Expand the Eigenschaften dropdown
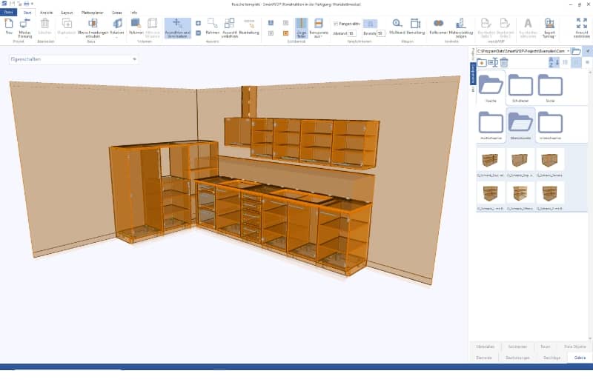 (134, 59)
